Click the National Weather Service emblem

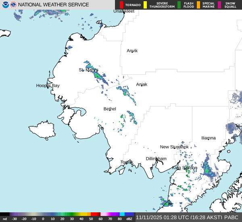click(14, 5)
